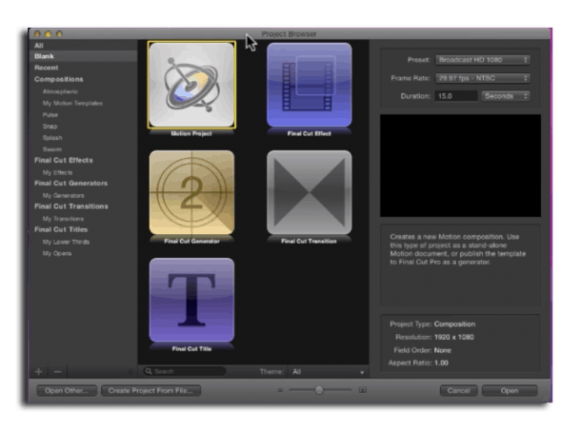Select the Final Cut Effect icon

tap(309, 85)
